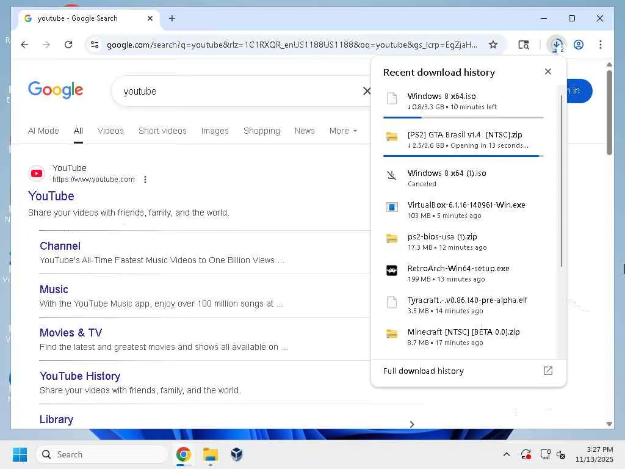The image size is (625, 469).
Task: Switch to Shopping results tab
Action: pyautogui.click(x=261, y=131)
